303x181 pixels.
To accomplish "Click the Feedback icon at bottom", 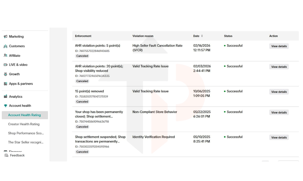I will click(6, 155).
